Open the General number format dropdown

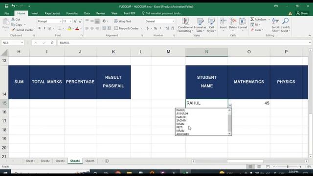(173, 21)
